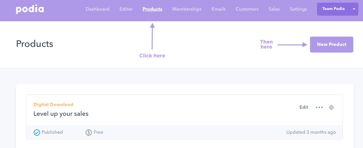The image size is (363, 148).
Task: Click the Podia logo
Action: [x=30, y=9]
